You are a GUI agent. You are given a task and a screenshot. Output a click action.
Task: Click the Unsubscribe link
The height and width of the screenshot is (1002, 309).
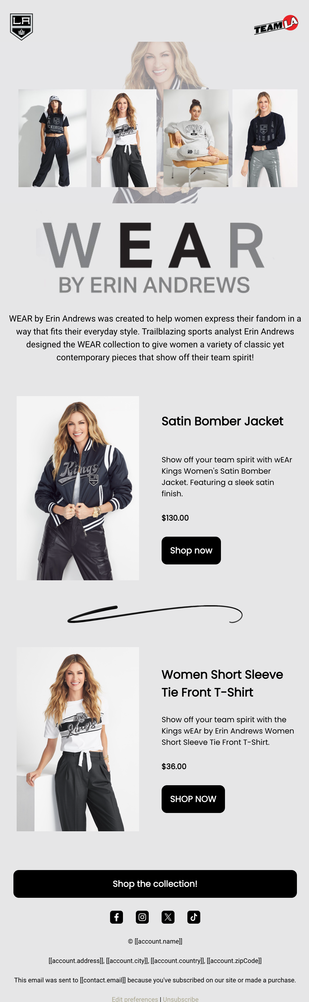coord(181,999)
